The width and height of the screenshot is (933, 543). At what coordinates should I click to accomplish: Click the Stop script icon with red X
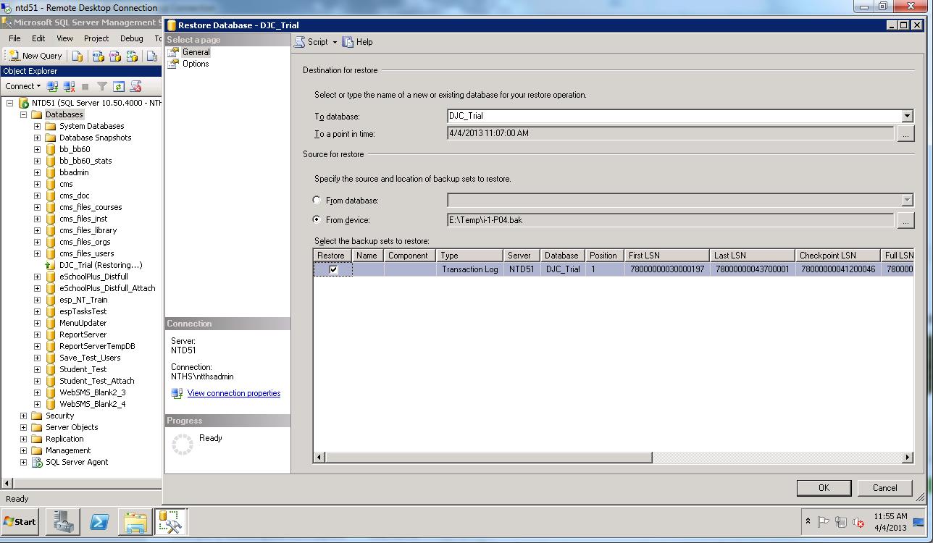(x=135, y=86)
